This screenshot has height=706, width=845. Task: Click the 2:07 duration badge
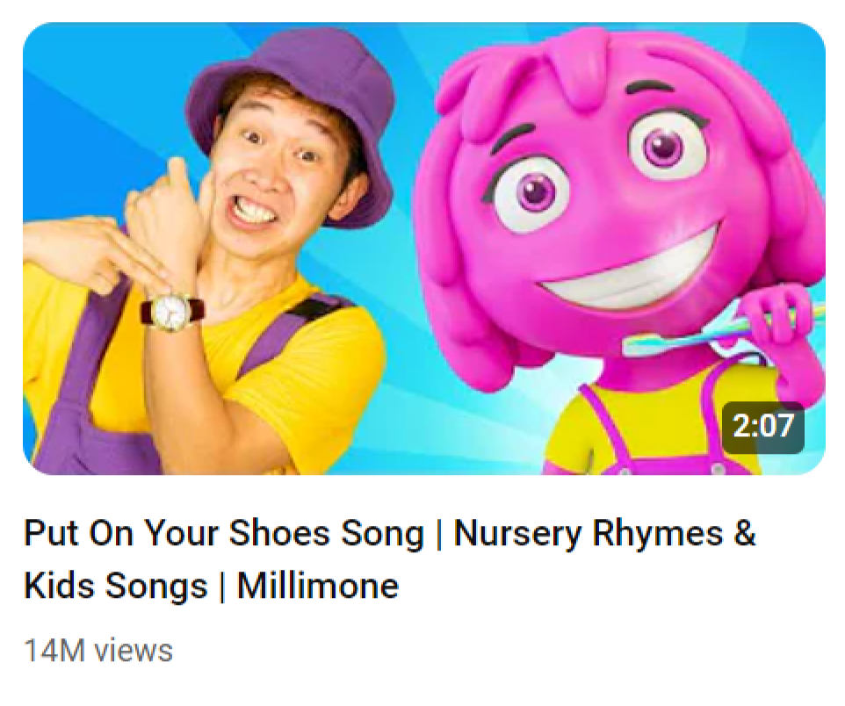point(762,427)
